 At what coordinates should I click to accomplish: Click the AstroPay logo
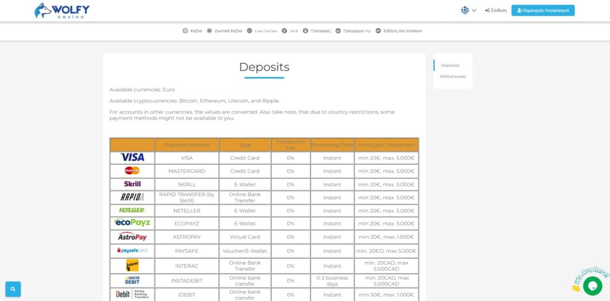[x=132, y=237]
